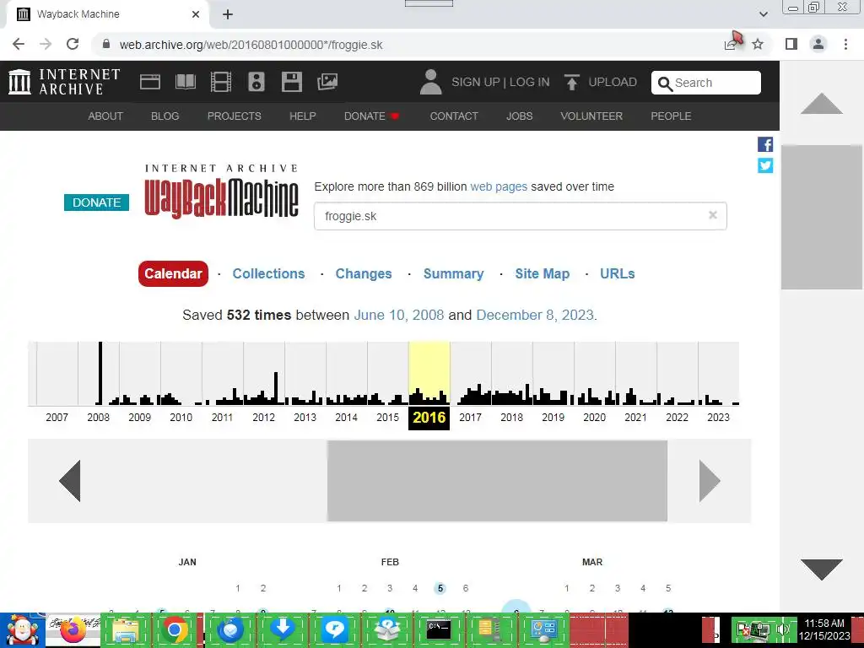Open the Texts book icon

(x=185, y=82)
